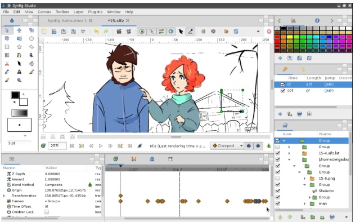355x222 pixels.
Task: Switch to Synfig Animation 1 tab
Action: [x=67, y=20]
